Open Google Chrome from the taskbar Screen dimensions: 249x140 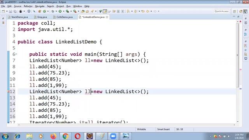[x=65, y=136]
